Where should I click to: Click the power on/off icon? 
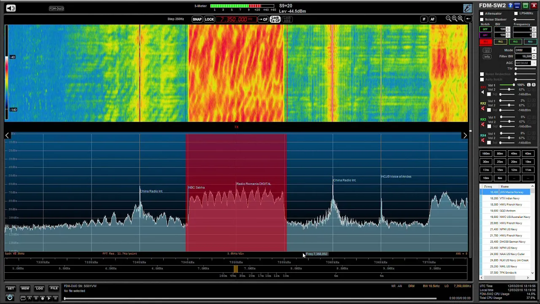coord(10,298)
